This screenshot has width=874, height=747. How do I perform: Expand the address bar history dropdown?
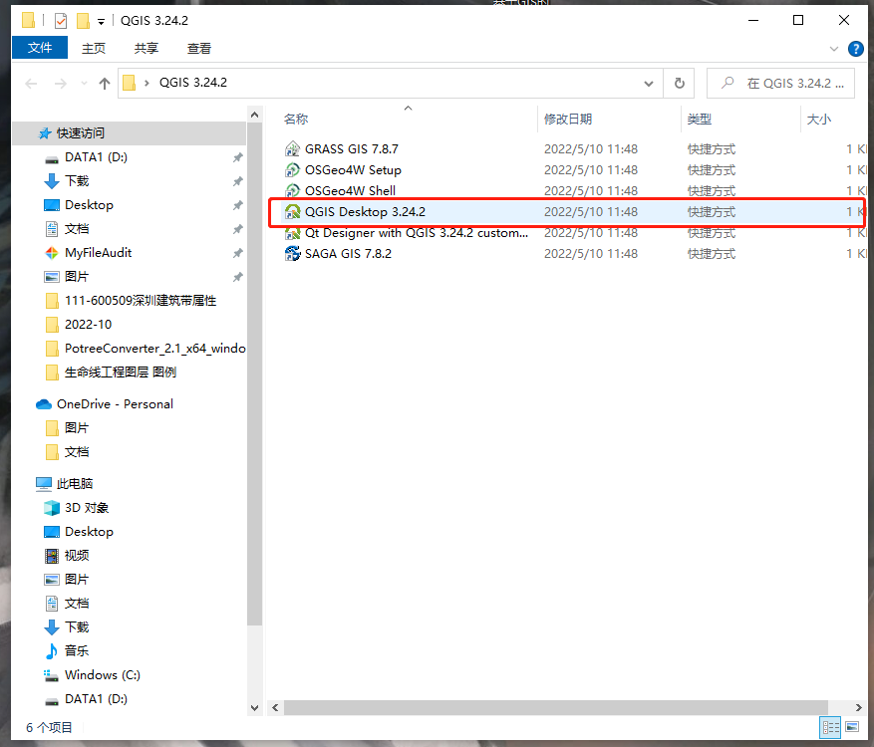pyautogui.click(x=648, y=84)
